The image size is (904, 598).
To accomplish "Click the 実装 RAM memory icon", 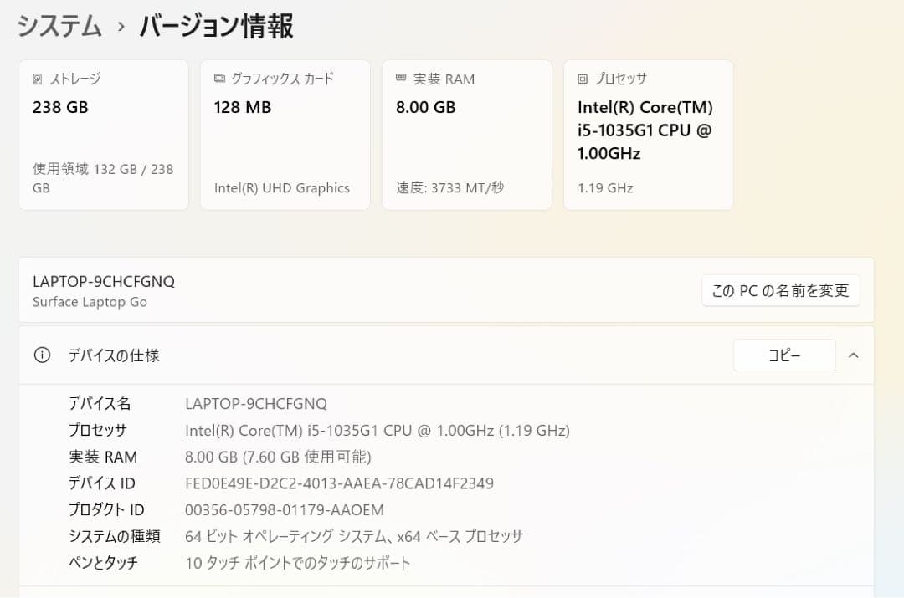I will 398,78.
